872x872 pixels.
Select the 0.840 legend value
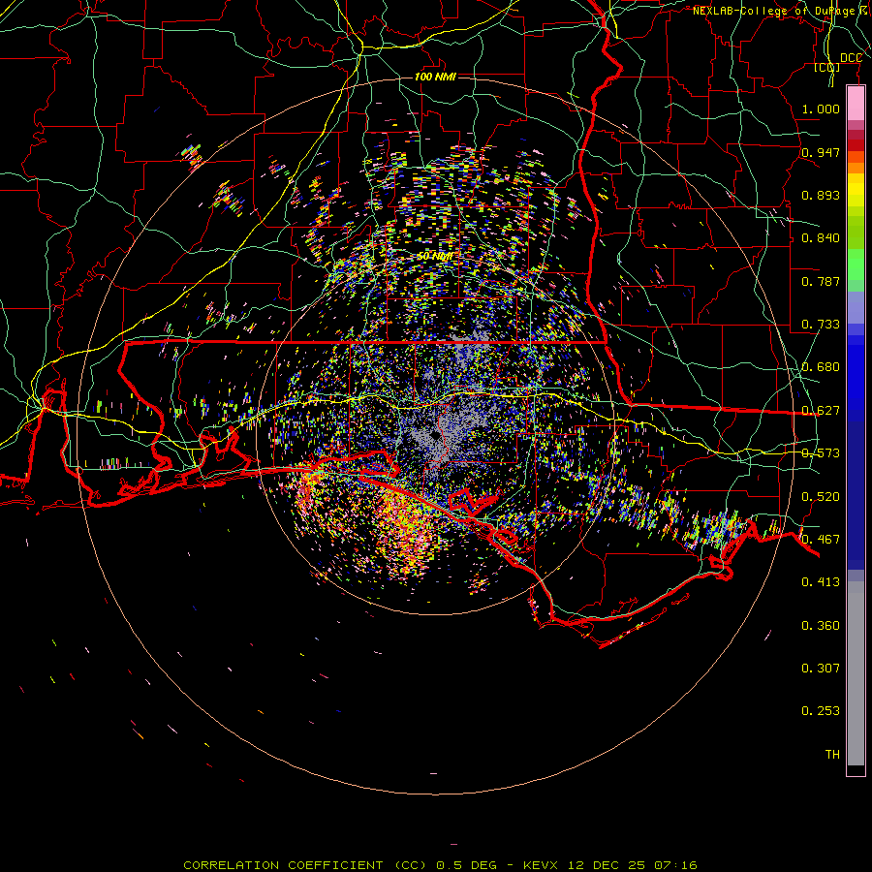click(x=821, y=238)
